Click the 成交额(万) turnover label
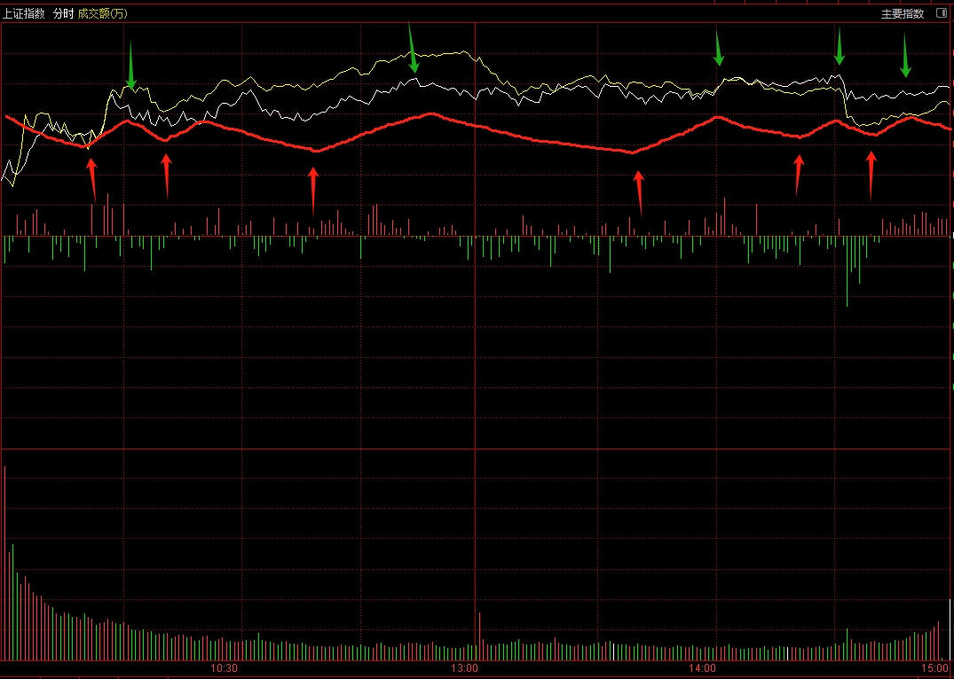This screenshot has height=679, width=954. [103, 14]
